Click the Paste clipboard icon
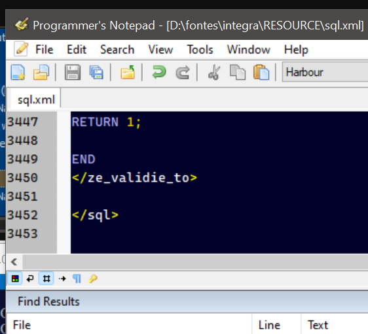Image resolution: width=368 pixels, height=334 pixels. (x=261, y=73)
